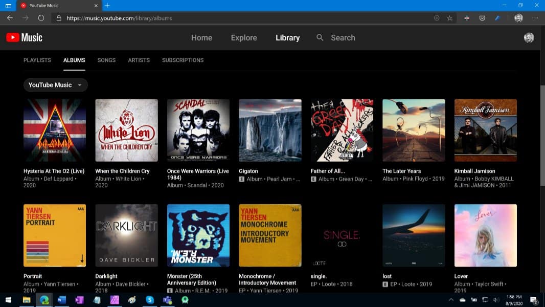Open the Kimball Jamison title link
Screen dimensions: 545x307
474,171
